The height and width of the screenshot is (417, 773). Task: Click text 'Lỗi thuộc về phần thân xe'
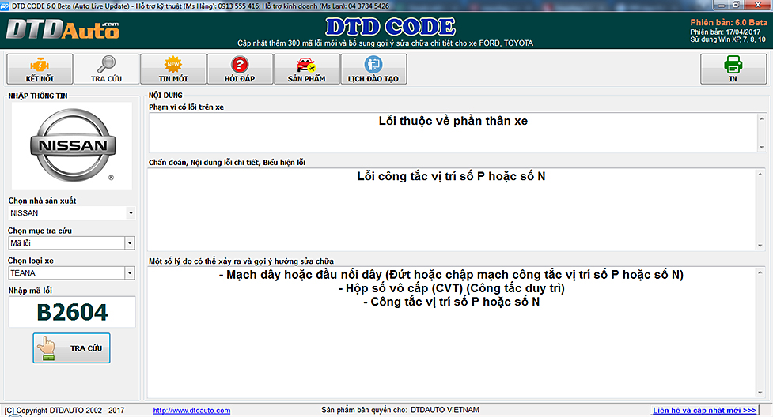click(x=453, y=121)
